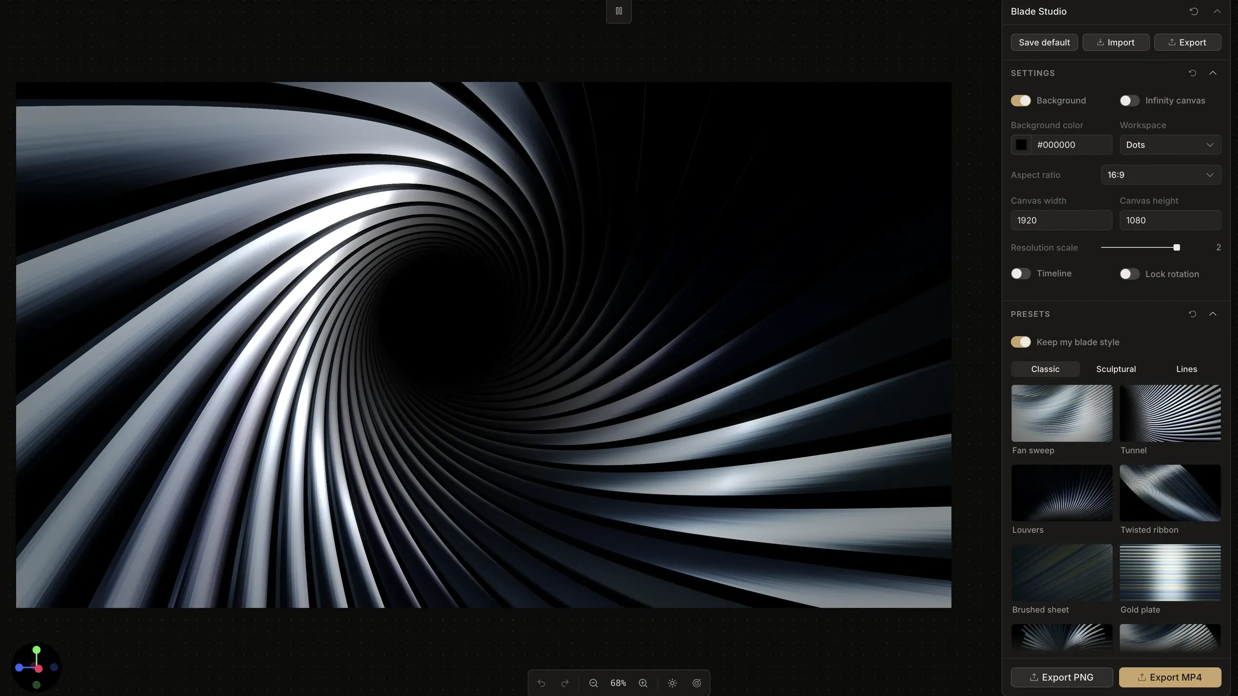
Task: Switch to the Lines presets tab
Action: pos(1186,369)
